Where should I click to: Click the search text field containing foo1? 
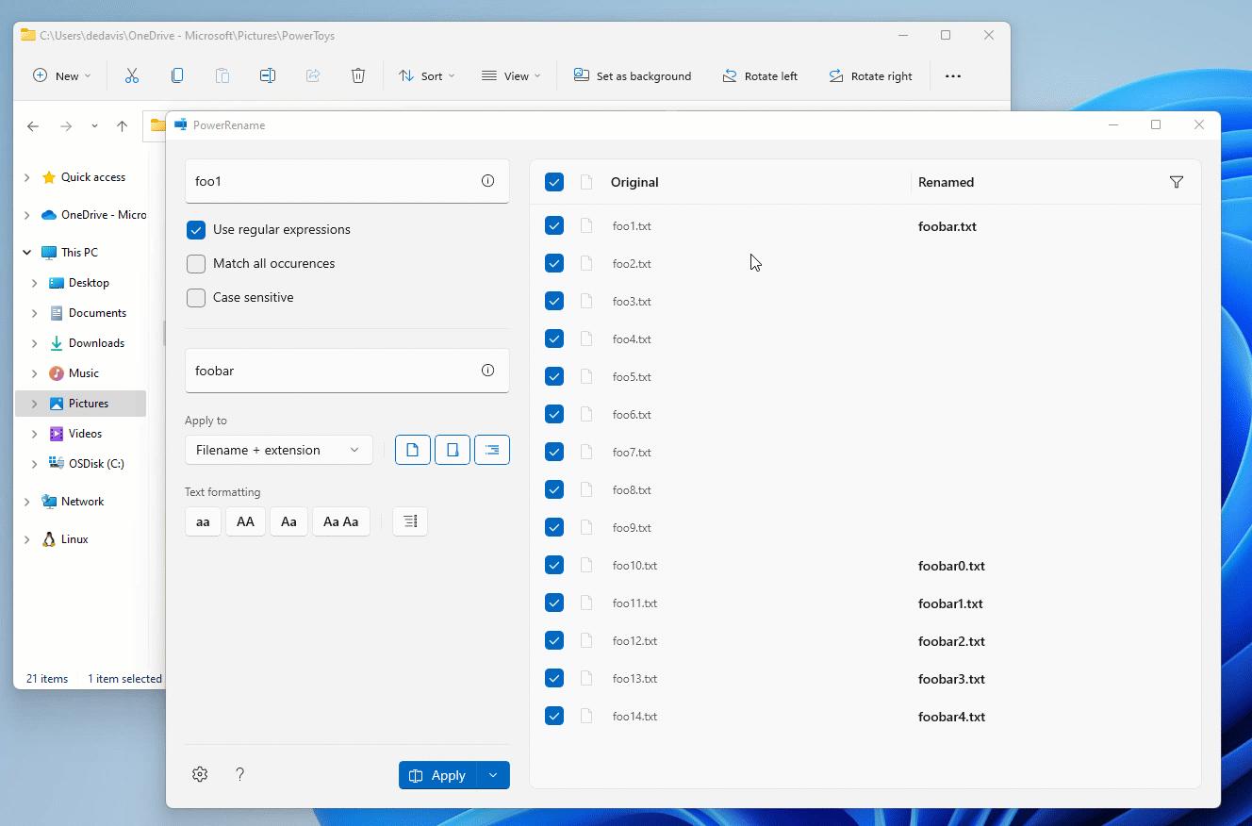[330, 181]
